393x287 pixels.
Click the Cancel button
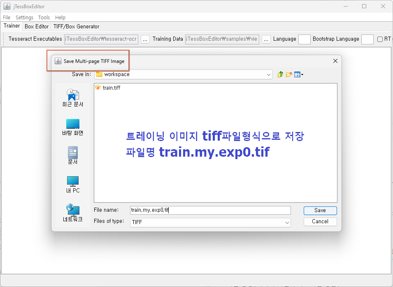(320, 222)
